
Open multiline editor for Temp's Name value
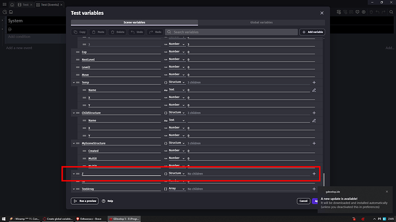pos(314,90)
